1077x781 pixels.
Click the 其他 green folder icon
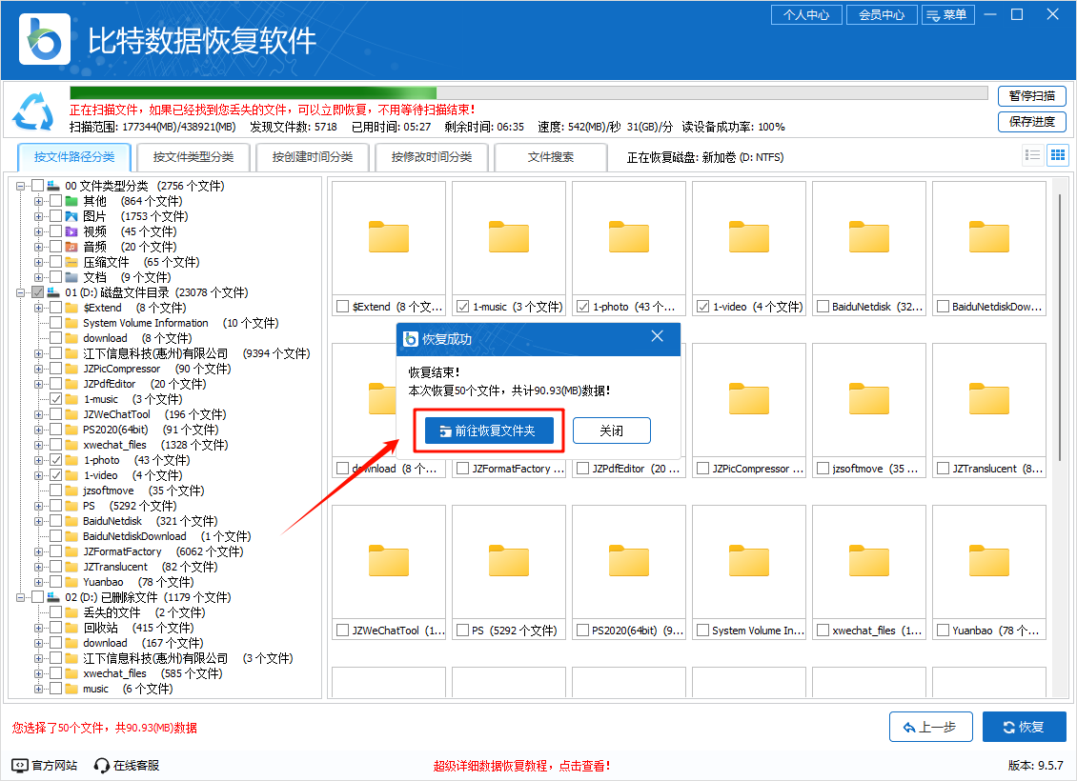71,201
